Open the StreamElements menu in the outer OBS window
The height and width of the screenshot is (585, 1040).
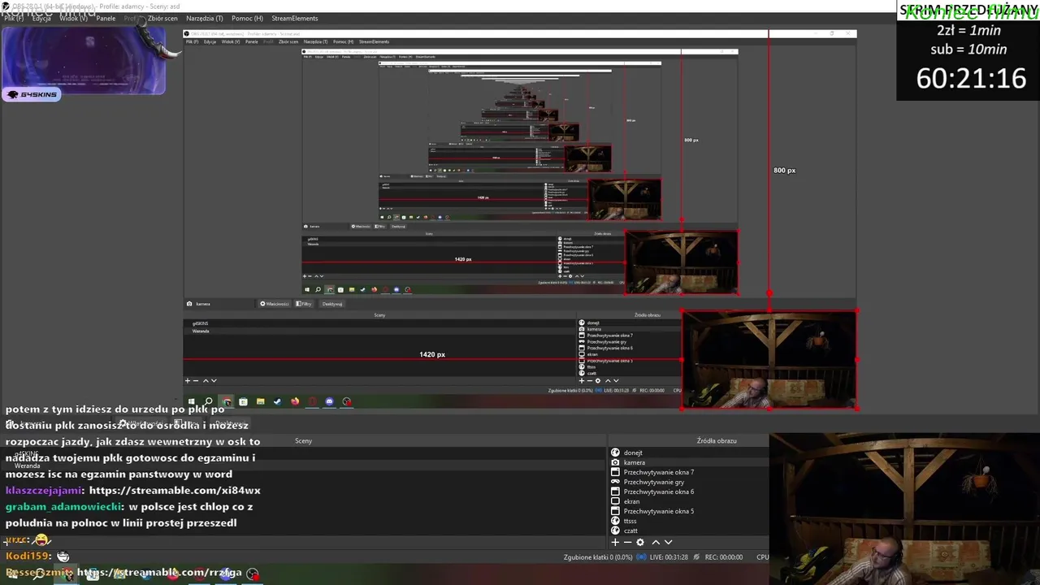coord(295,18)
